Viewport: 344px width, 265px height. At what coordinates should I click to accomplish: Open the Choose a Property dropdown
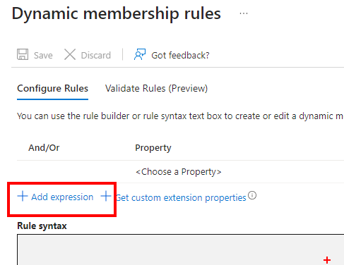coord(179,172)
